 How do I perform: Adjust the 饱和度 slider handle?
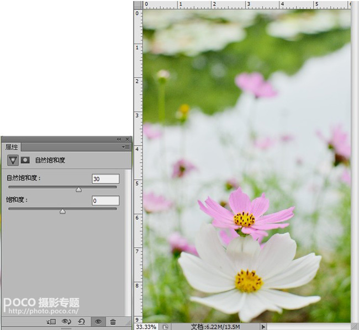[62, 211]
